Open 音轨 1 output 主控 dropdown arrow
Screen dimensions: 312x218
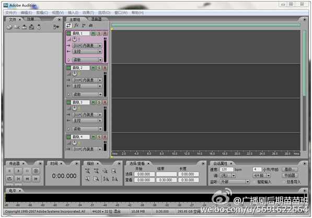coord(100,52)
